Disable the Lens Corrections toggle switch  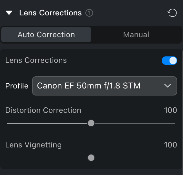coord(170,61)
